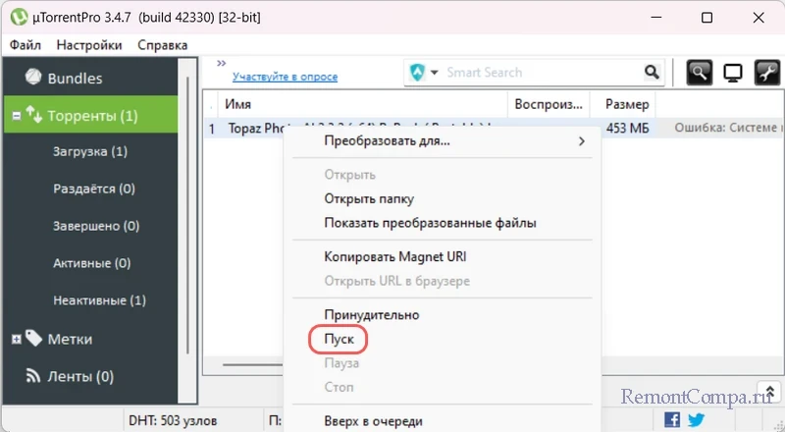The image size is (785, 432).
Task: Click the monitor remote icon in toolbar
Action: tap(733, 74)
